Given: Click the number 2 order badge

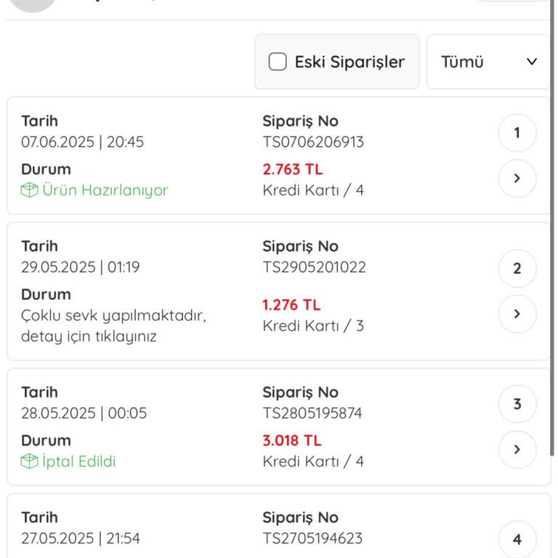Looking at the screenshot, I should click(517, 269).
